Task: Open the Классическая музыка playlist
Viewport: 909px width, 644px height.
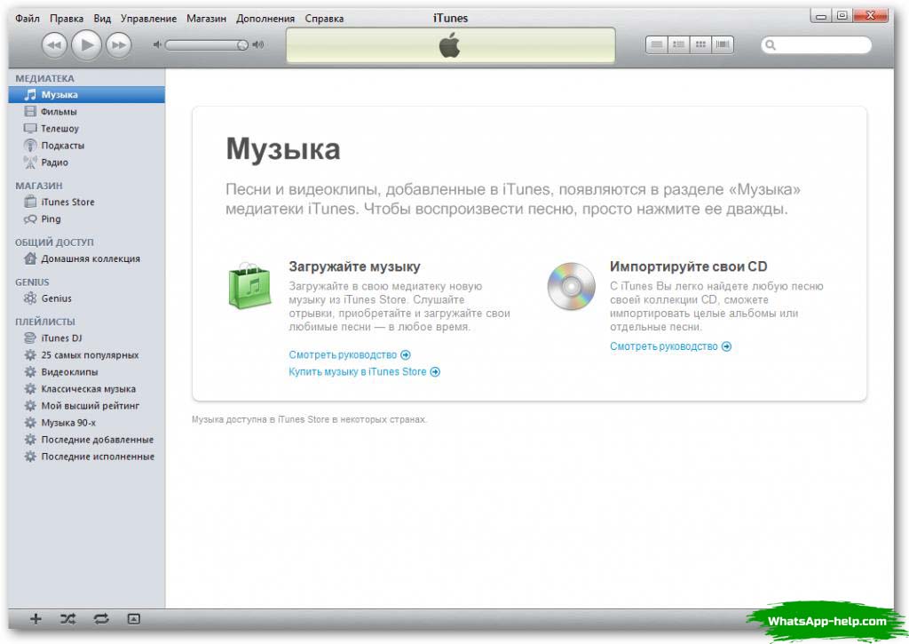Action: [x=86, y=389]
